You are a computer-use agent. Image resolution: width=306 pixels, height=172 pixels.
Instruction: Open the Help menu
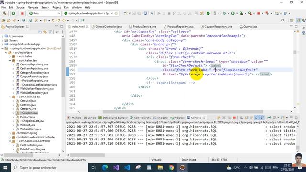(87, 7)
